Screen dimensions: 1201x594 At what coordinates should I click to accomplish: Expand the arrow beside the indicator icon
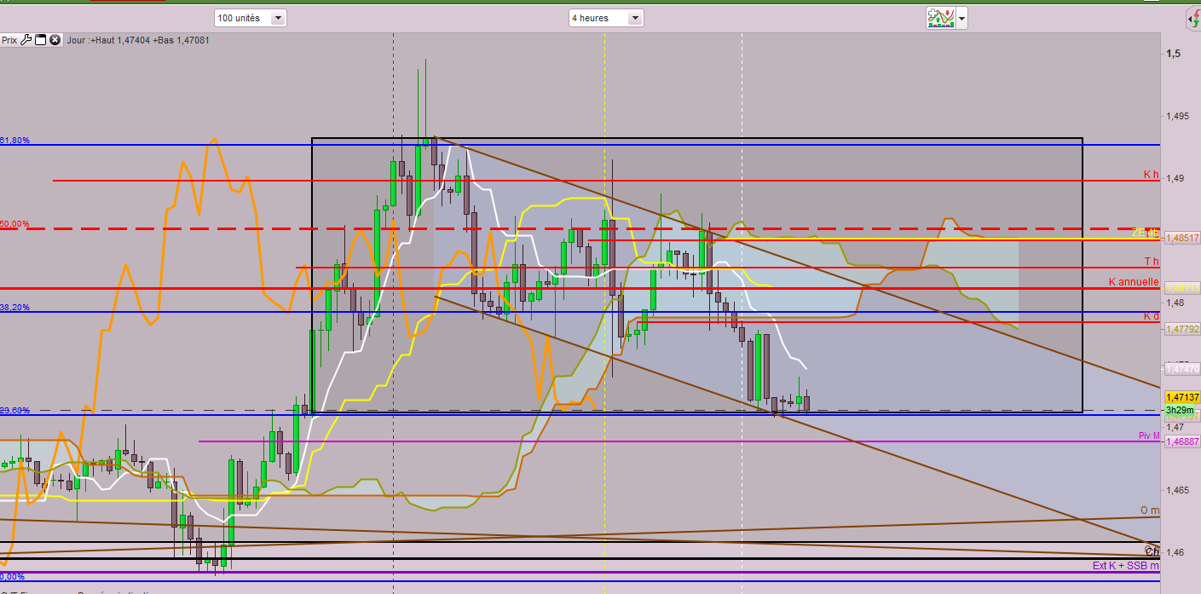pos(961,18)
